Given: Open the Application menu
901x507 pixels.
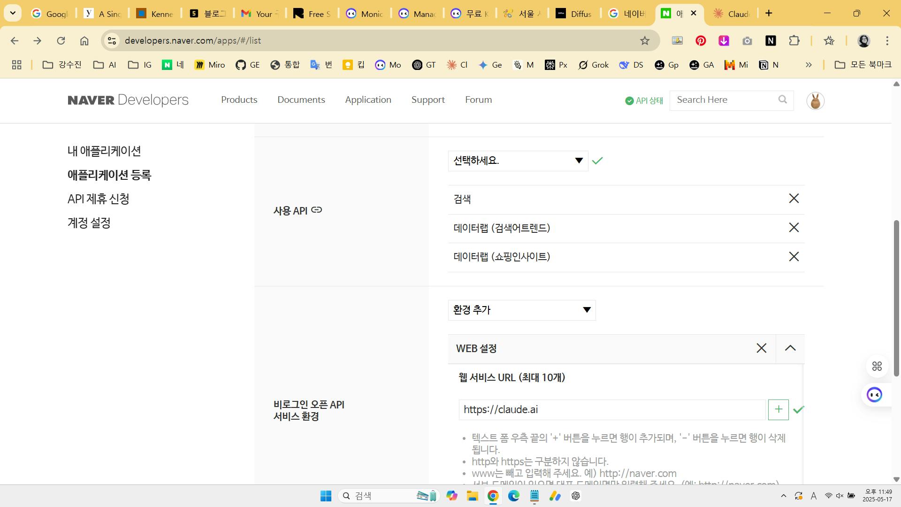Looking at the screenshot, I should (x=368, y=100).
